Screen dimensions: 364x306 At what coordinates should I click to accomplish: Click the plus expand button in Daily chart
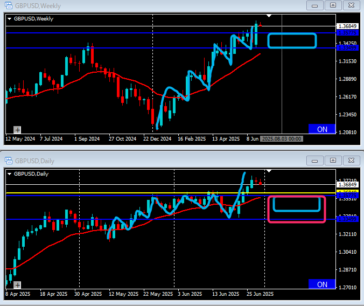[x=17, y=284]
